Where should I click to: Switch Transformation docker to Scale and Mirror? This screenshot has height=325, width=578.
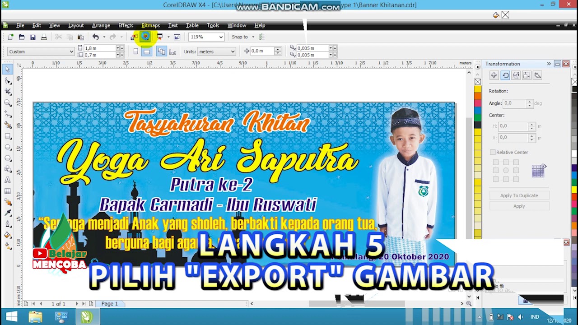[516, 76]
